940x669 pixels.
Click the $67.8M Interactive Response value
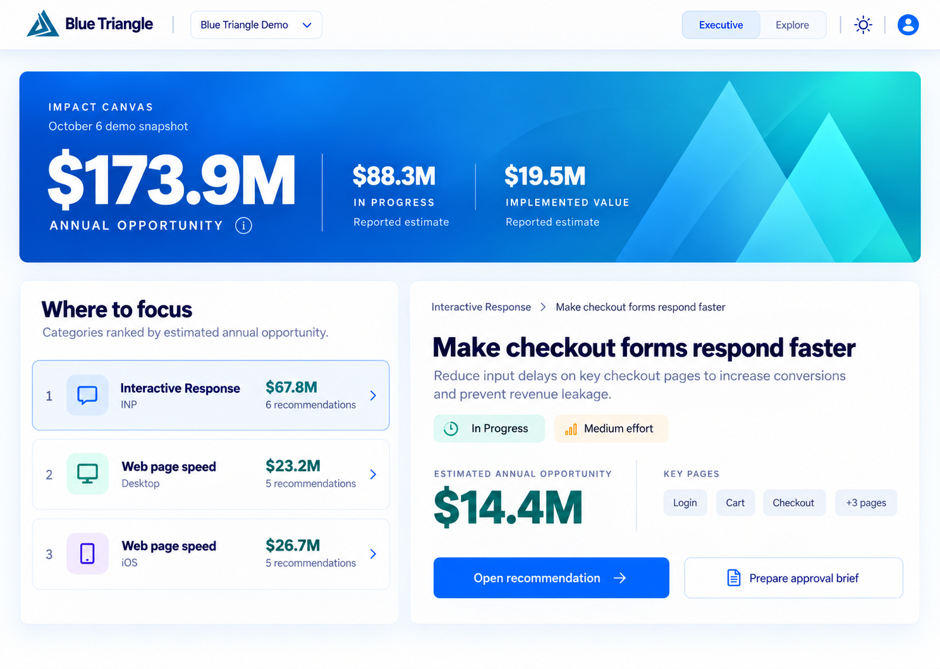291,387
